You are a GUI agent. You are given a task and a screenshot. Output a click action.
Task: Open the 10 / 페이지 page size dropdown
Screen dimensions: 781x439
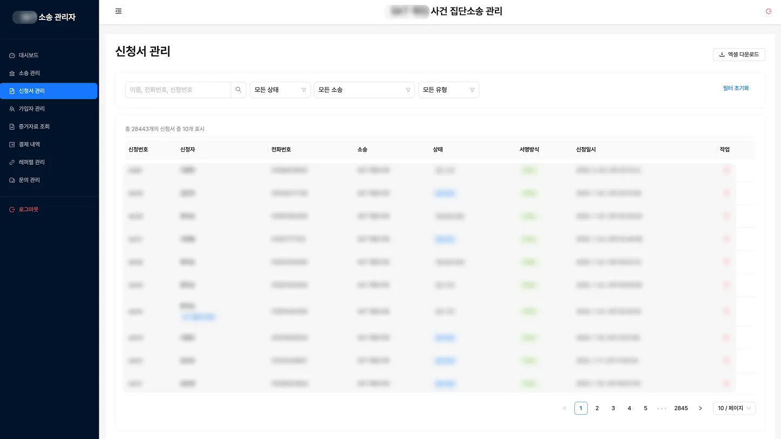coord(734,408)
